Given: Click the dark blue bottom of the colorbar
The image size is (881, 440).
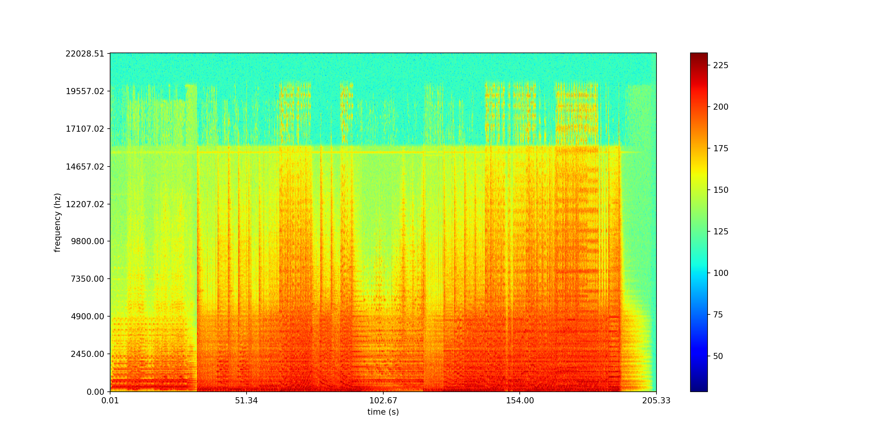Looking at the screenshot, I should [699, 389].
